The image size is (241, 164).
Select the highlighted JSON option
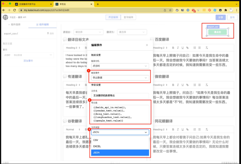pyautogui.click(x=120, y=152)
